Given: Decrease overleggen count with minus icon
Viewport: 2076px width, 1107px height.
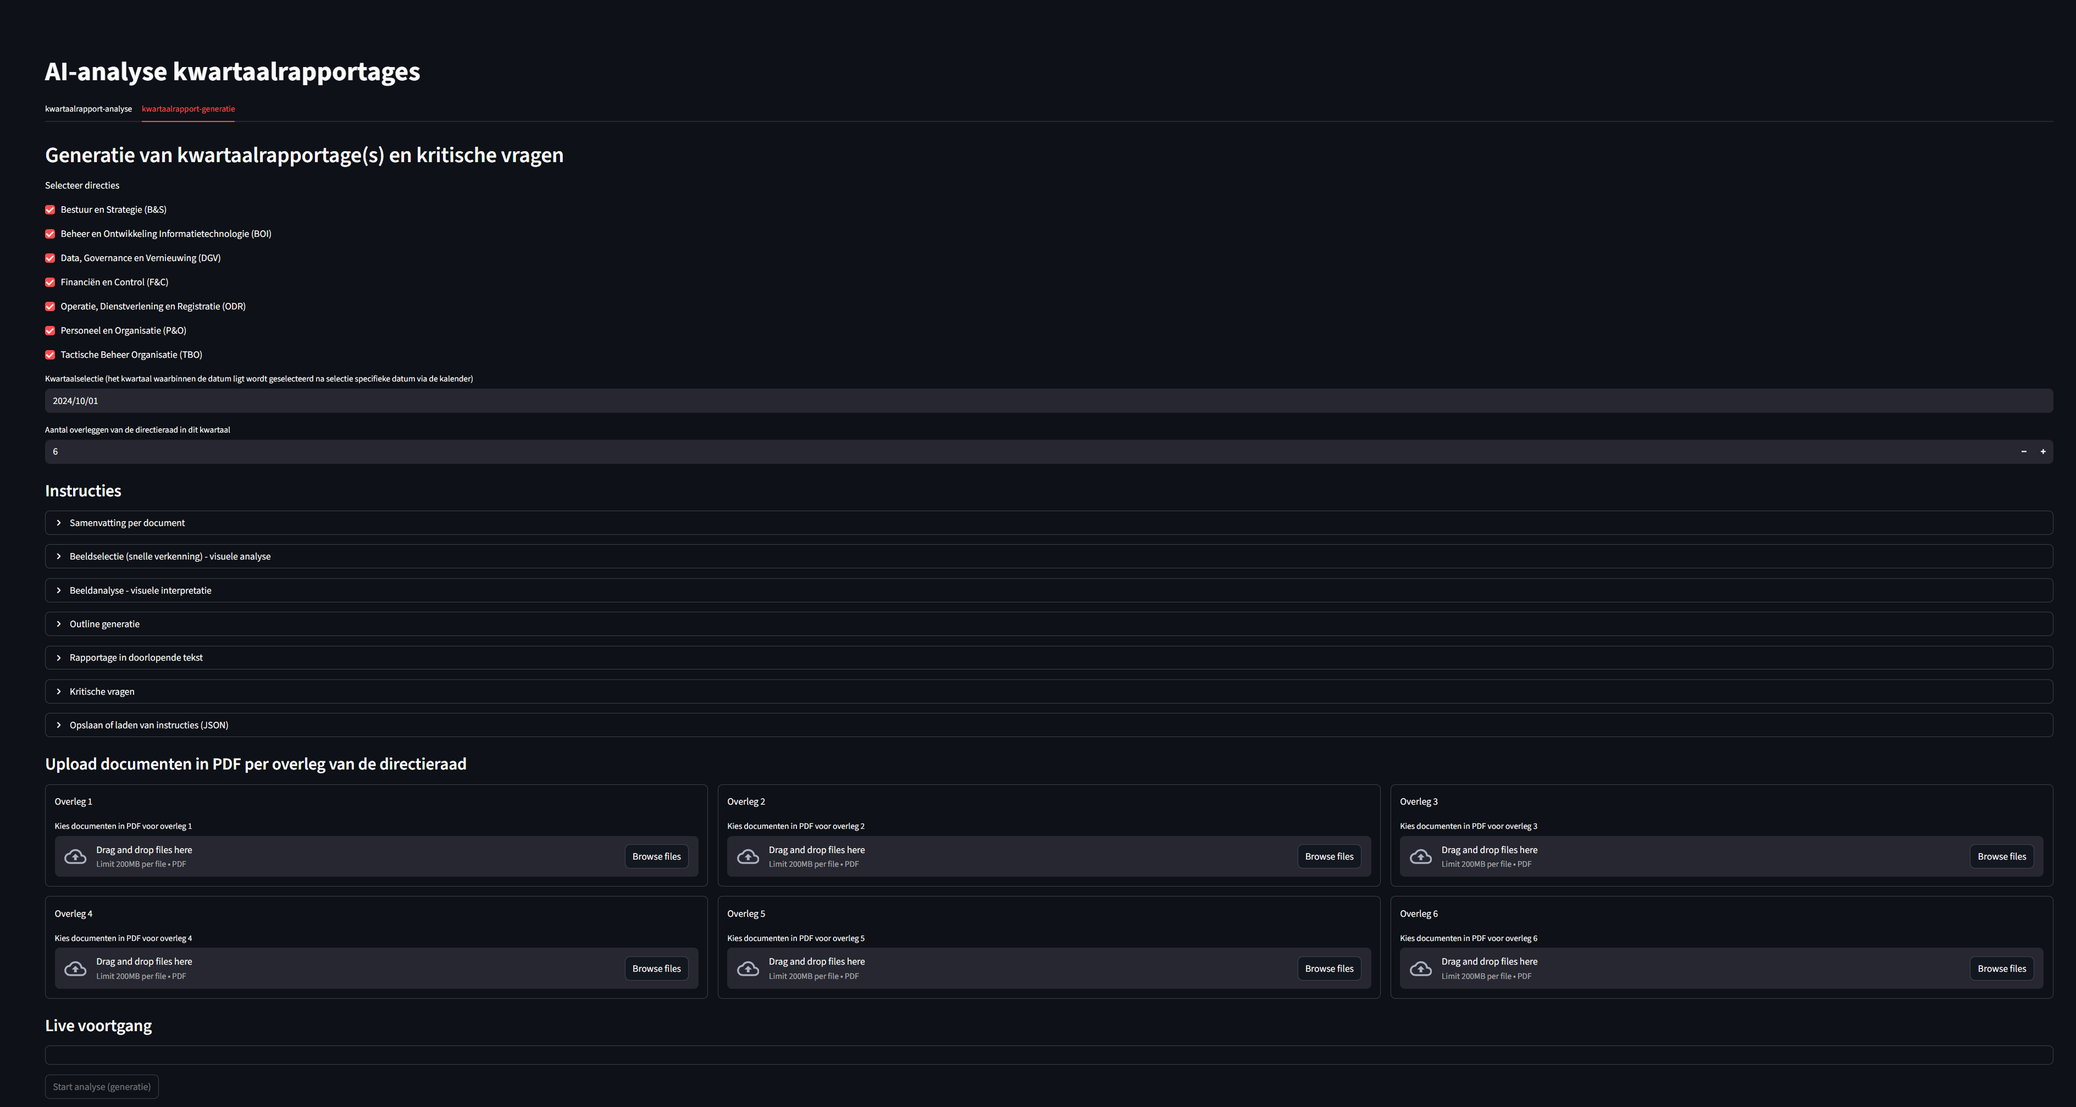Looking at the screenshot, I should click(2024, 452).
